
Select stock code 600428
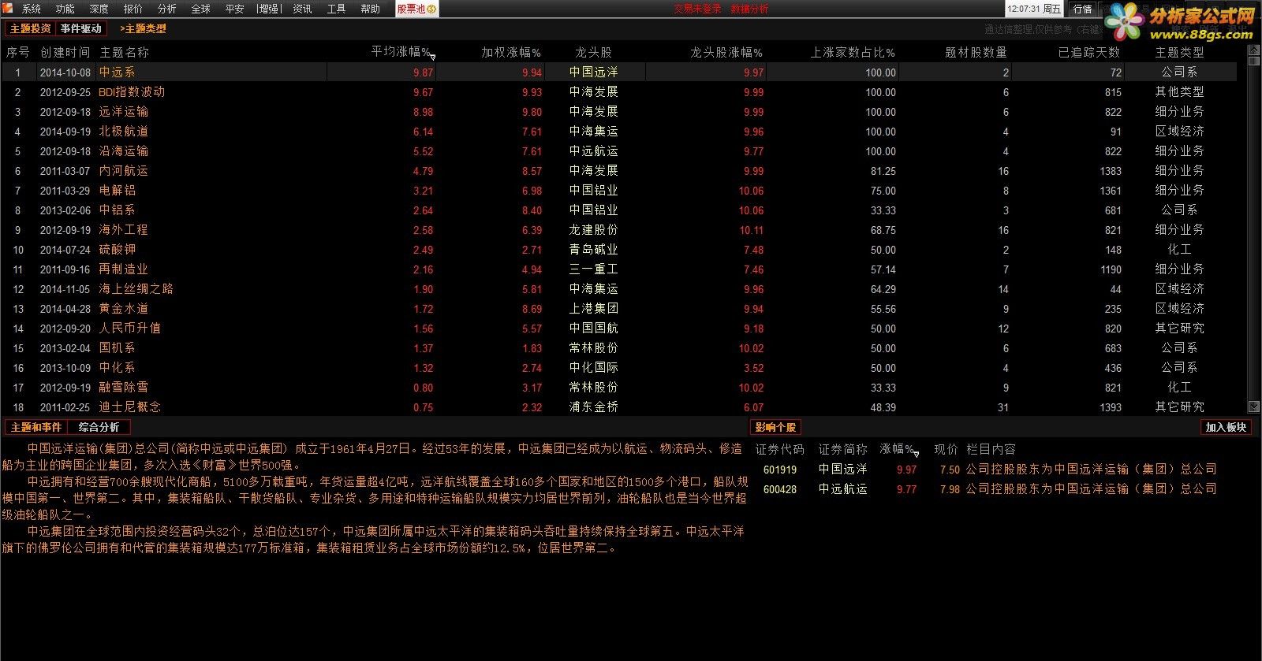coord(780,489)
